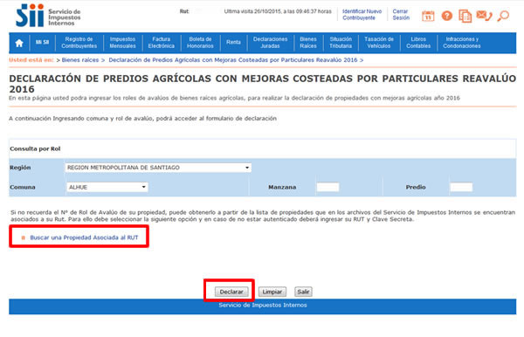Click the Última visita timestamp text
Image resolution: width=524 pixels, height=337 pixels.
coord(278,11)
